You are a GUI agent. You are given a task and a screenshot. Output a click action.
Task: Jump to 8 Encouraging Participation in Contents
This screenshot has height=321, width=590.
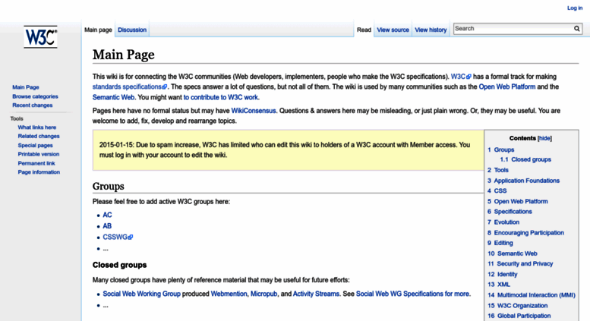525,233
